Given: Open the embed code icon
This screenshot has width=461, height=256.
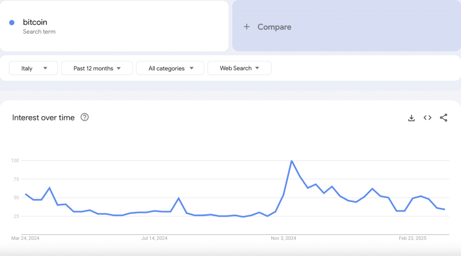Looking at the screenshot, I should (x=427, y=118).
